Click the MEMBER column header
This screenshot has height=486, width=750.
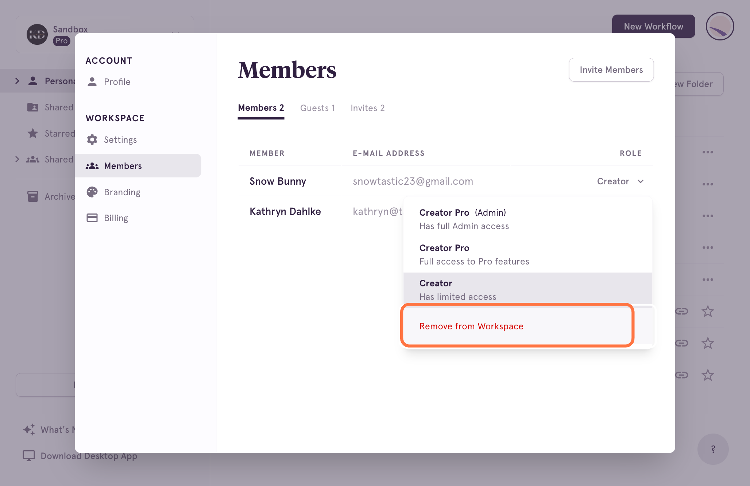click(x=267, y=153)
